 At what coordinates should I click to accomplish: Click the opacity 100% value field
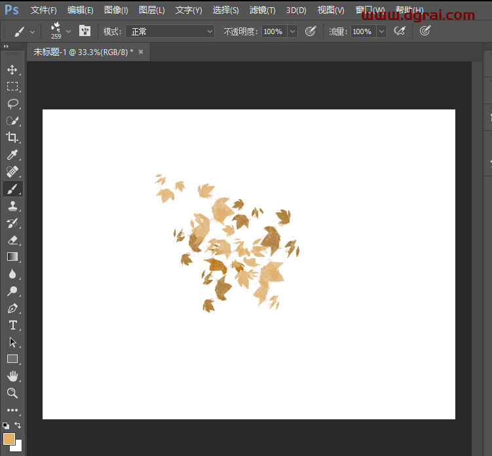(x=274, y=31)
